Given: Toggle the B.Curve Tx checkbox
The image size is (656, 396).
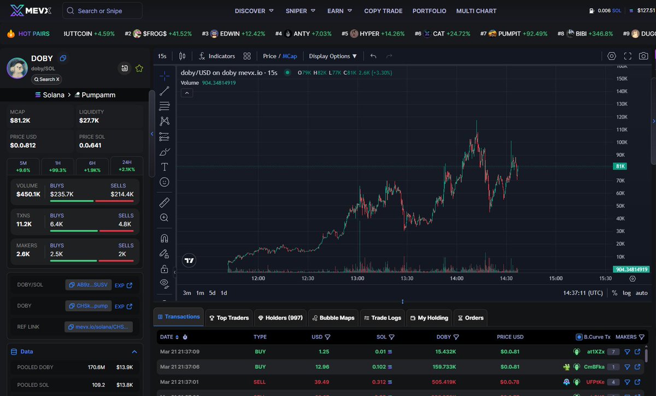Looking at the screenshot, I should [x=579, y=337].
